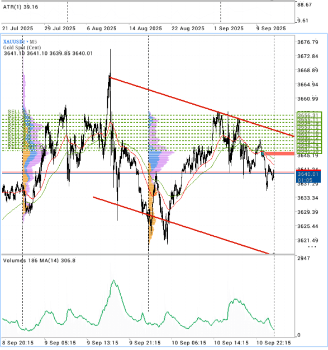Click the 29 Jul 2025 date label
The height and width of the screenshot is (350, 328).
60,29
